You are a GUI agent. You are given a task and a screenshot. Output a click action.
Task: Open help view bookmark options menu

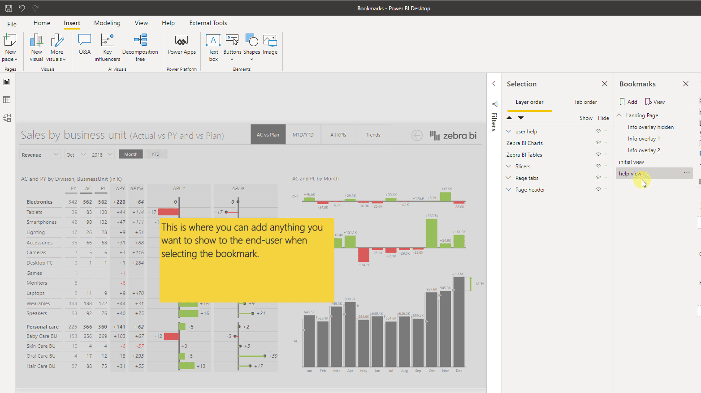(687, 173)
